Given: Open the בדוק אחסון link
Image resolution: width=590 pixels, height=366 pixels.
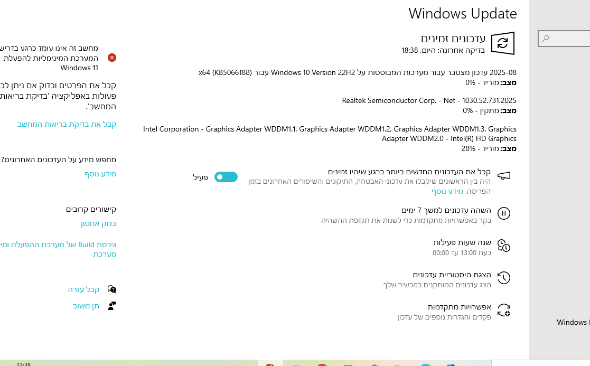Looking at the screenshot, I should (98, 223).
